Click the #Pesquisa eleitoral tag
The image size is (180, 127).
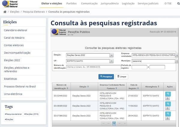(13, 114)
